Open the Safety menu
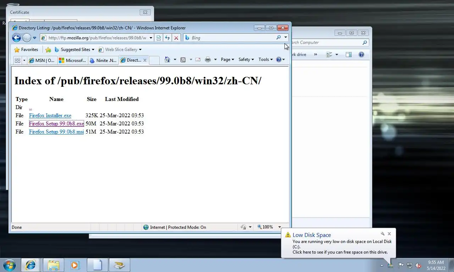The height and width of the screenshot is (272, 454). pos(246,59)
